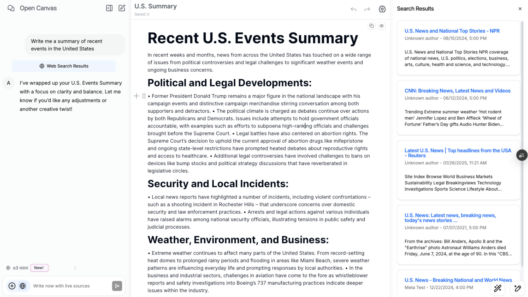Select the user message about recent events
This screenshot has height=297, width=528.
75,45
